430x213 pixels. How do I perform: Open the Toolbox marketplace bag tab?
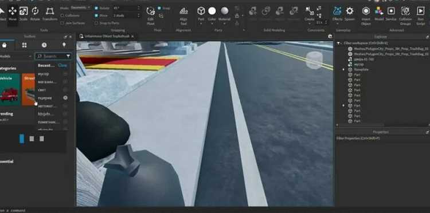click(5, 45)
